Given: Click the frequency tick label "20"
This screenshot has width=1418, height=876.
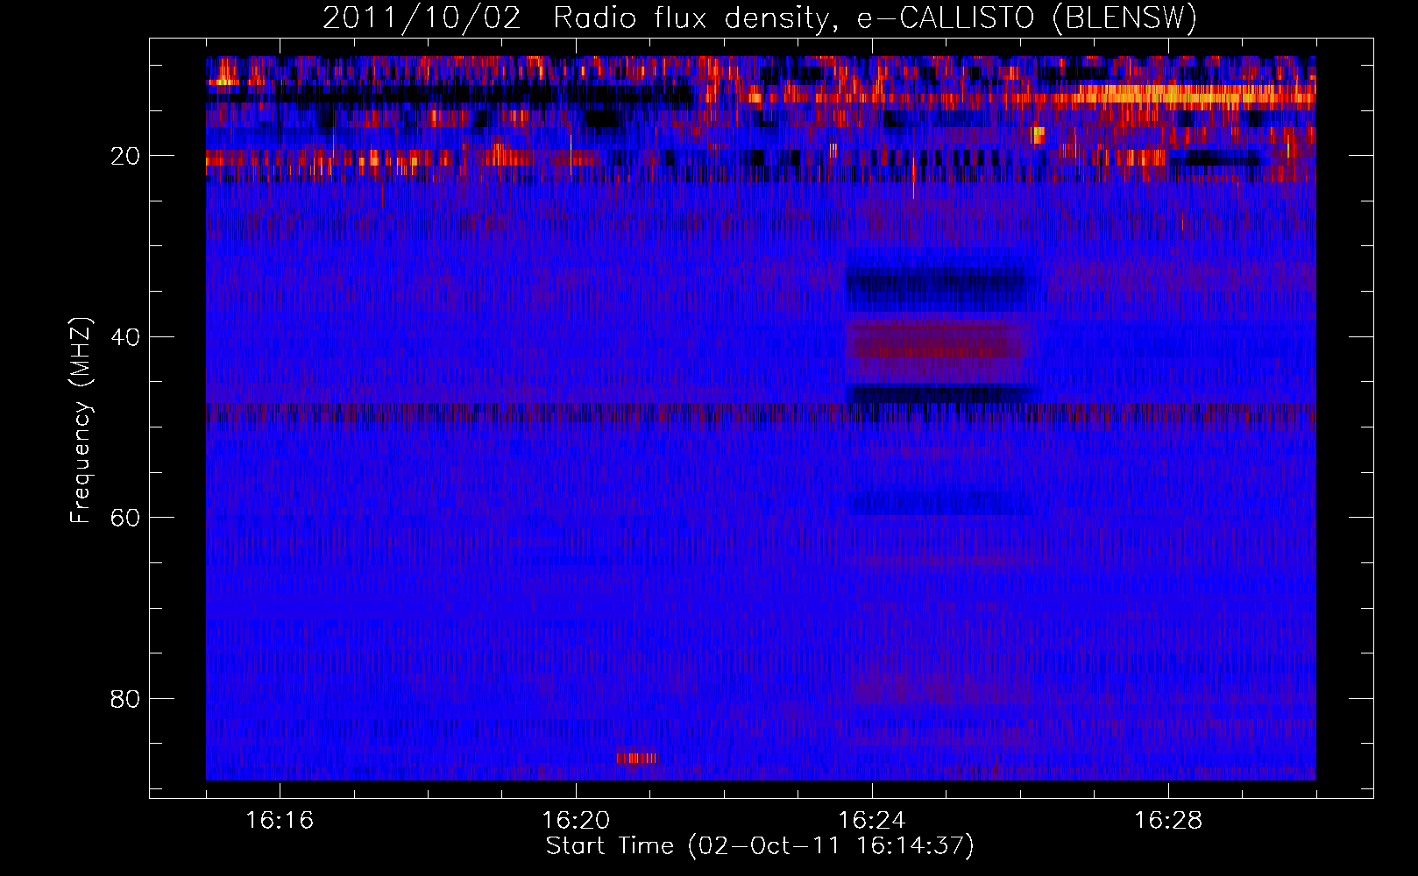Looking at the screenshot, I should coord(125,157).
